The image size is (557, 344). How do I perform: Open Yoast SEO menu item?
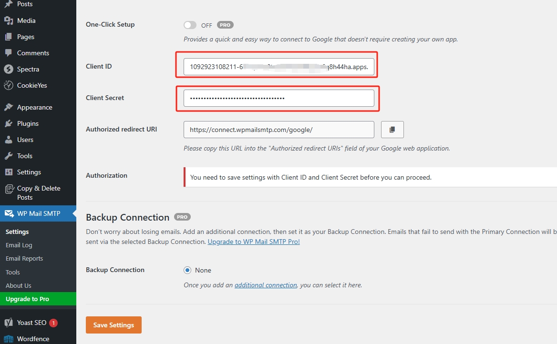pos(38,323)
